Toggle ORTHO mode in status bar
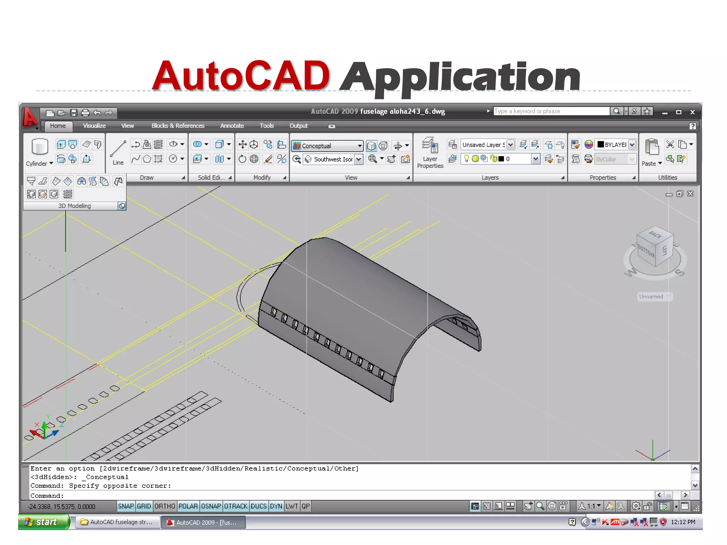The height and width of the screenshot is (545, 727). (x=165, y=506)
